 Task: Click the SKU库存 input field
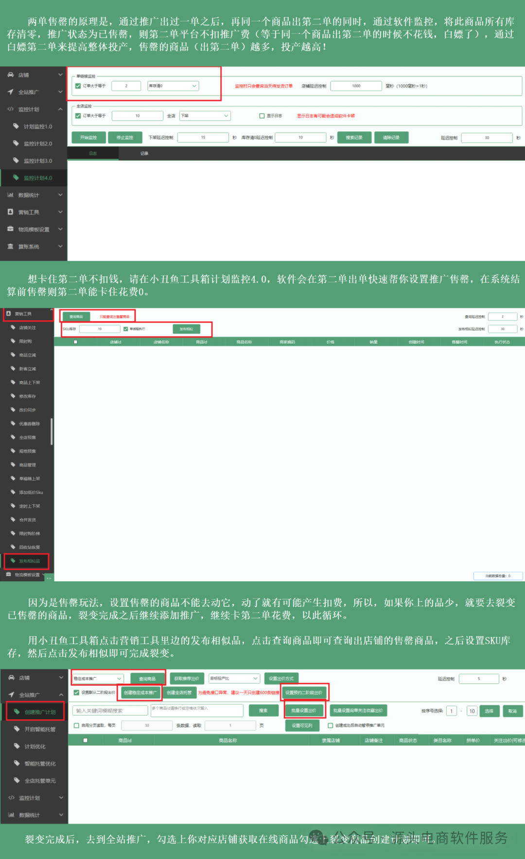pos(100,329)
